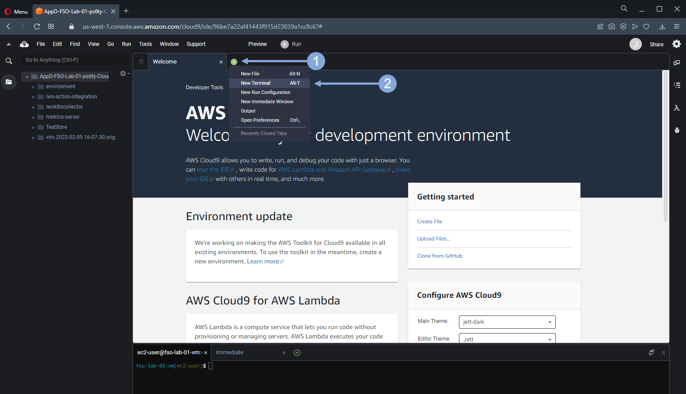Viewport: 686px width, 394px height.
Task: Click the Cloud9 logo icon in menu bar
Action: tap(24, 44)
